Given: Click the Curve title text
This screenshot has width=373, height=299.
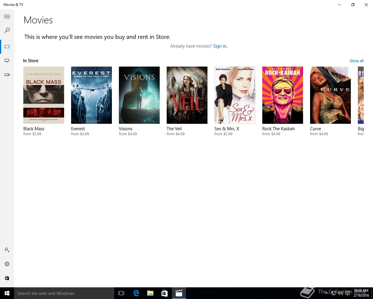Looking at the screenshot, I should tap(316, 129).
